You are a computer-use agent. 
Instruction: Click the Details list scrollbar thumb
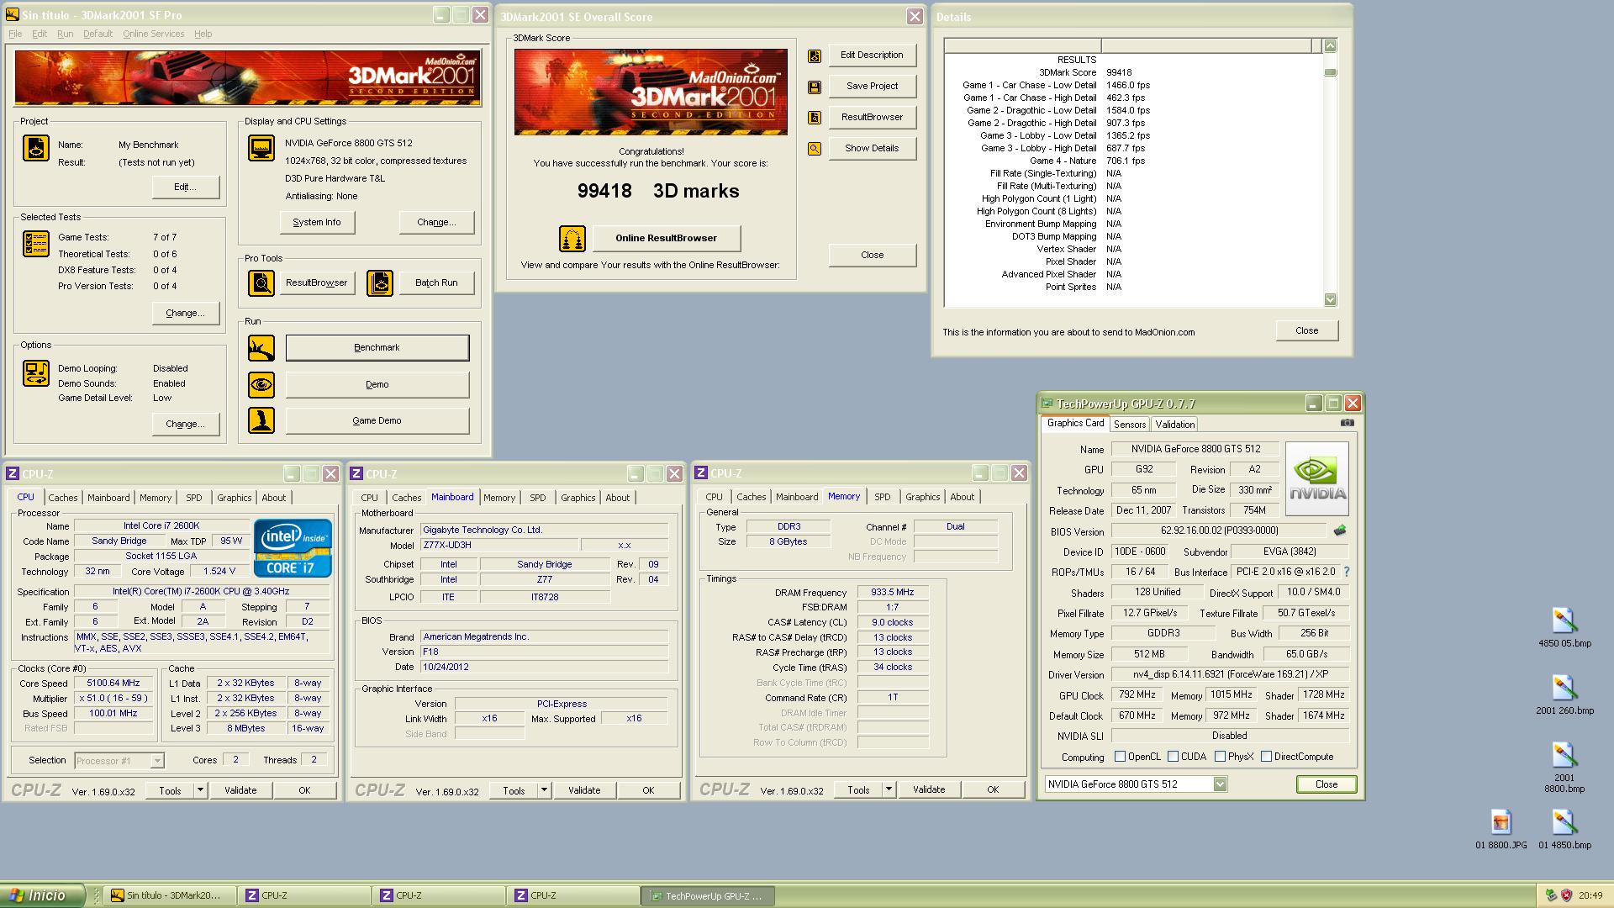[1330, 72]
